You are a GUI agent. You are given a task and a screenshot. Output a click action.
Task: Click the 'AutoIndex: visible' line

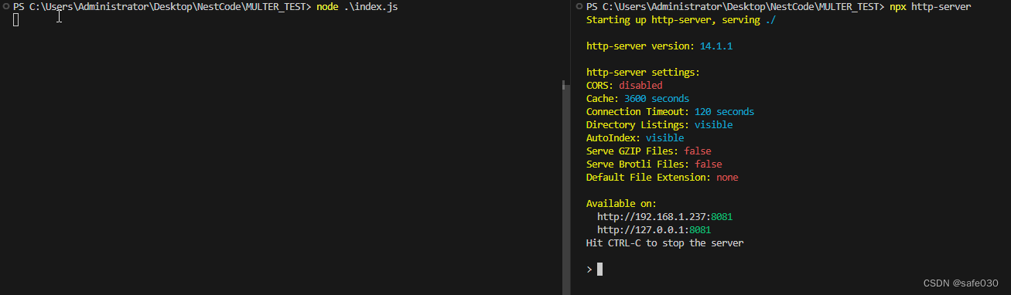pos(635,138)
